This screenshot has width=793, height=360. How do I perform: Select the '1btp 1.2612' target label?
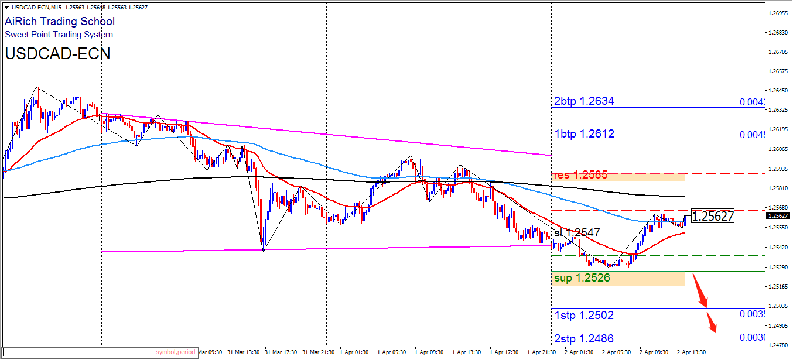click(x=584, y=134)
